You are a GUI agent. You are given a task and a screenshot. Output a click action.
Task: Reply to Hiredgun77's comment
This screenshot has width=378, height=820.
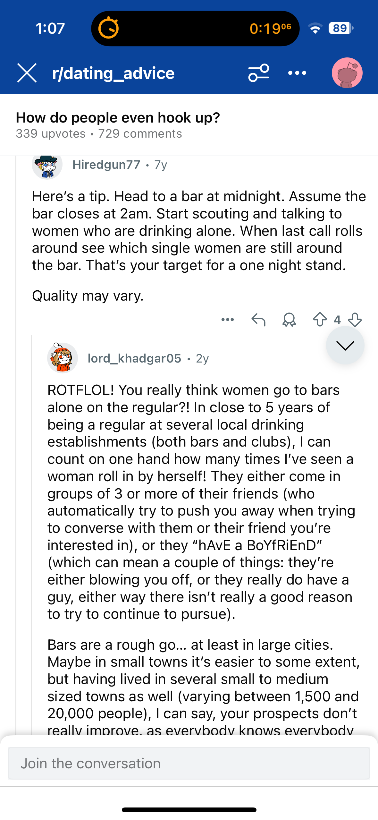[x=258, y=320]
